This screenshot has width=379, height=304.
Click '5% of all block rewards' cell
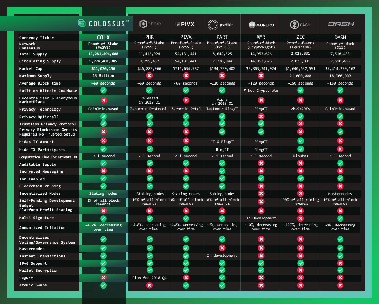click(103, 202)
